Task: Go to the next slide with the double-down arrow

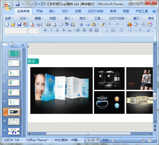Action: click(155, 130)
